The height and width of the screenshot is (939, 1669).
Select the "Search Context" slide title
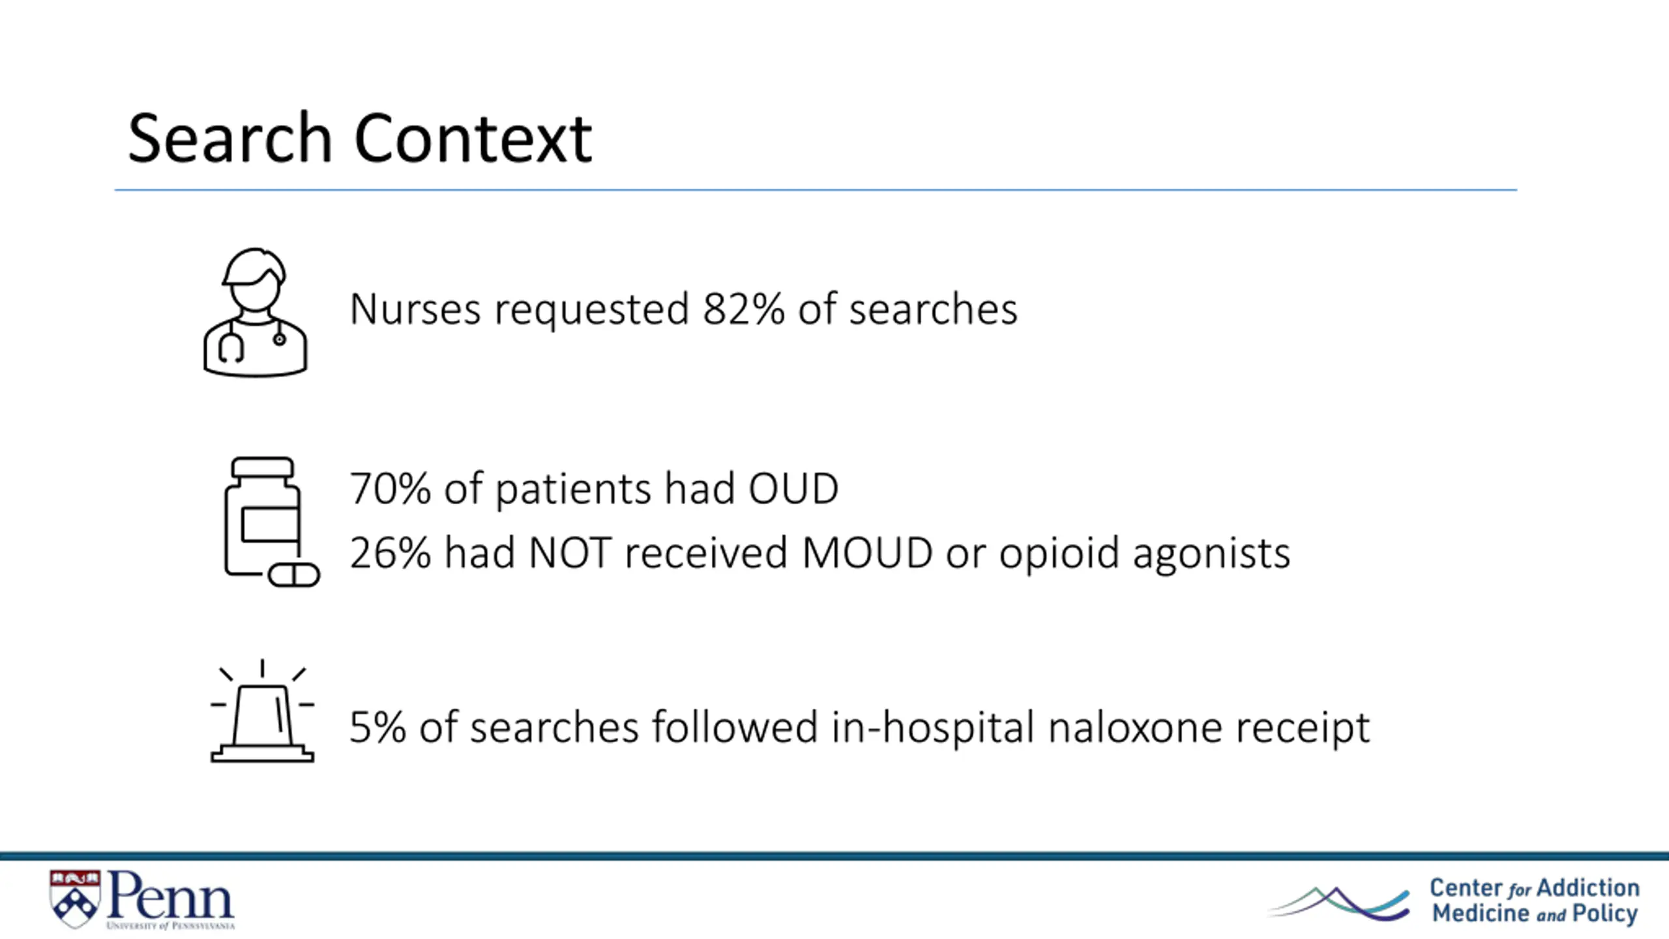click(x=360, y=138)
